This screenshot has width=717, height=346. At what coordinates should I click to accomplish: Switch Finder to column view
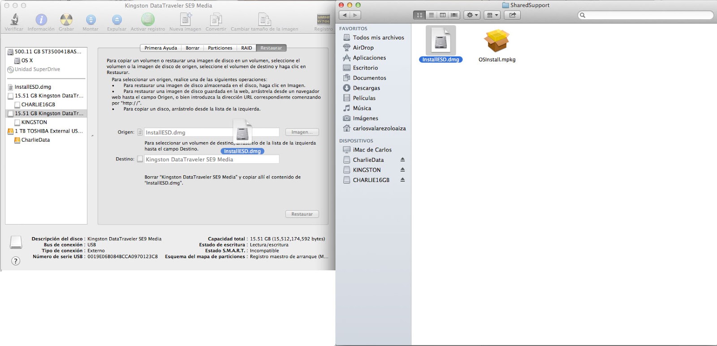[x=443, y=15]
